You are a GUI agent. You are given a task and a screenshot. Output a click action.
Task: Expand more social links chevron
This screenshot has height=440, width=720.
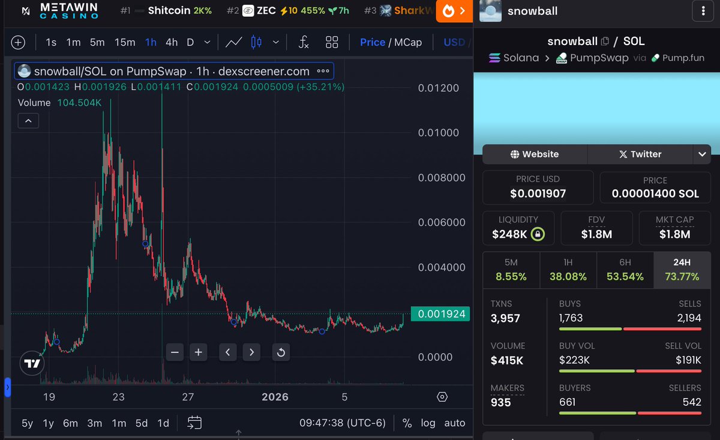pos(703,154)
